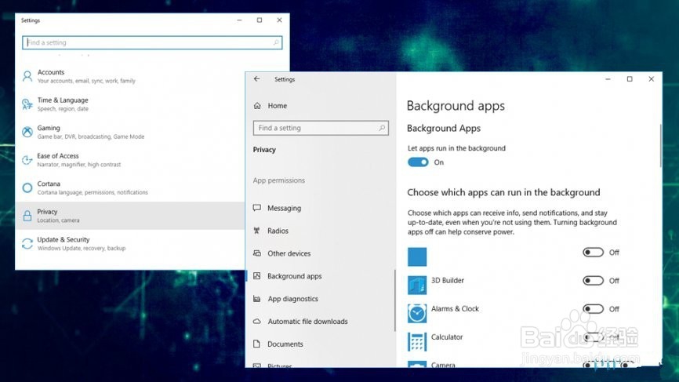Image resolution: width=679 pixels, height=382 pixels.
Task: Open Update & Security category
Action: (x=130, y=243)
